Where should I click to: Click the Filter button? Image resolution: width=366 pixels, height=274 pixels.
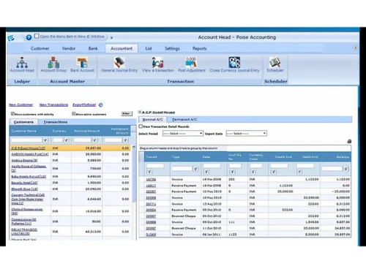tap(127, 113)
